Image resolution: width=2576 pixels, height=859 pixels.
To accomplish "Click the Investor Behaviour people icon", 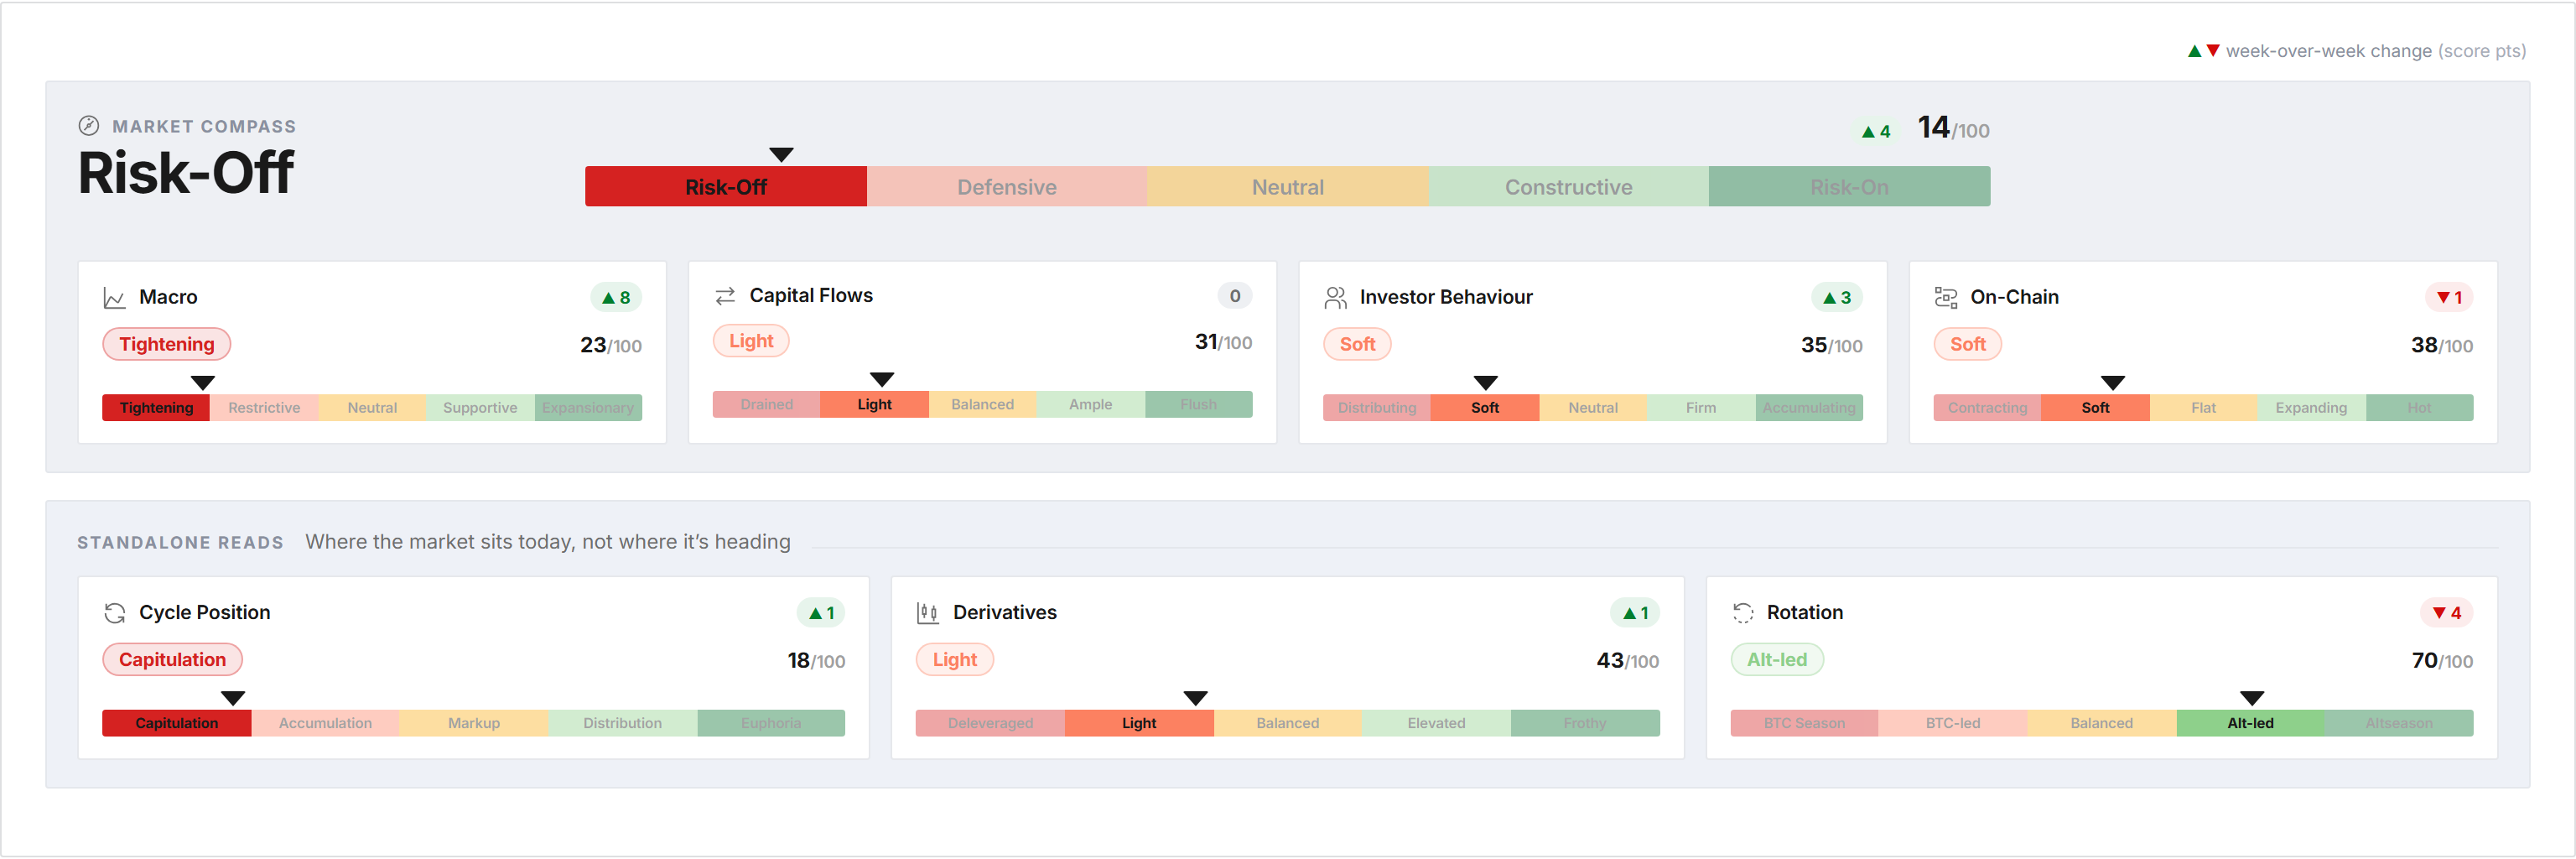I will pos(1335,298).
